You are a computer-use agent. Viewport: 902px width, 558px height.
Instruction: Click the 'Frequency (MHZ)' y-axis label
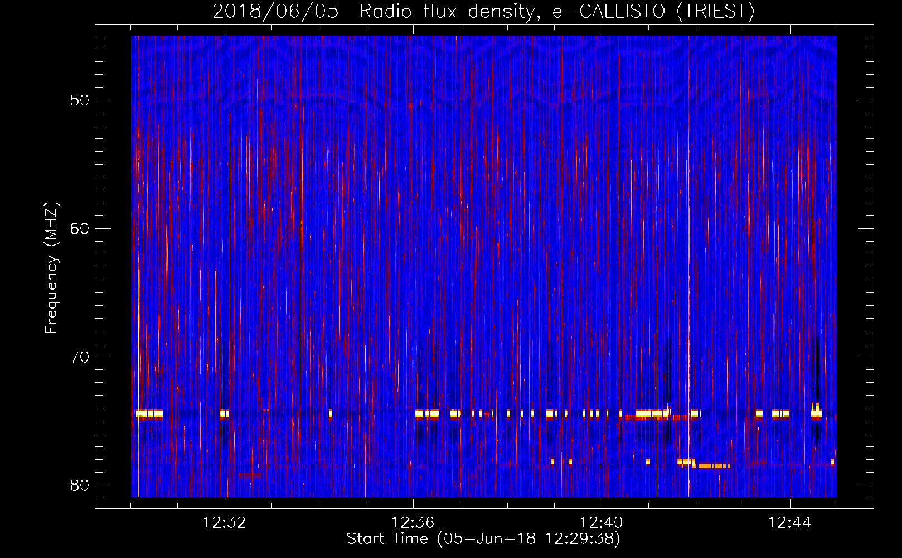(51, 268)
